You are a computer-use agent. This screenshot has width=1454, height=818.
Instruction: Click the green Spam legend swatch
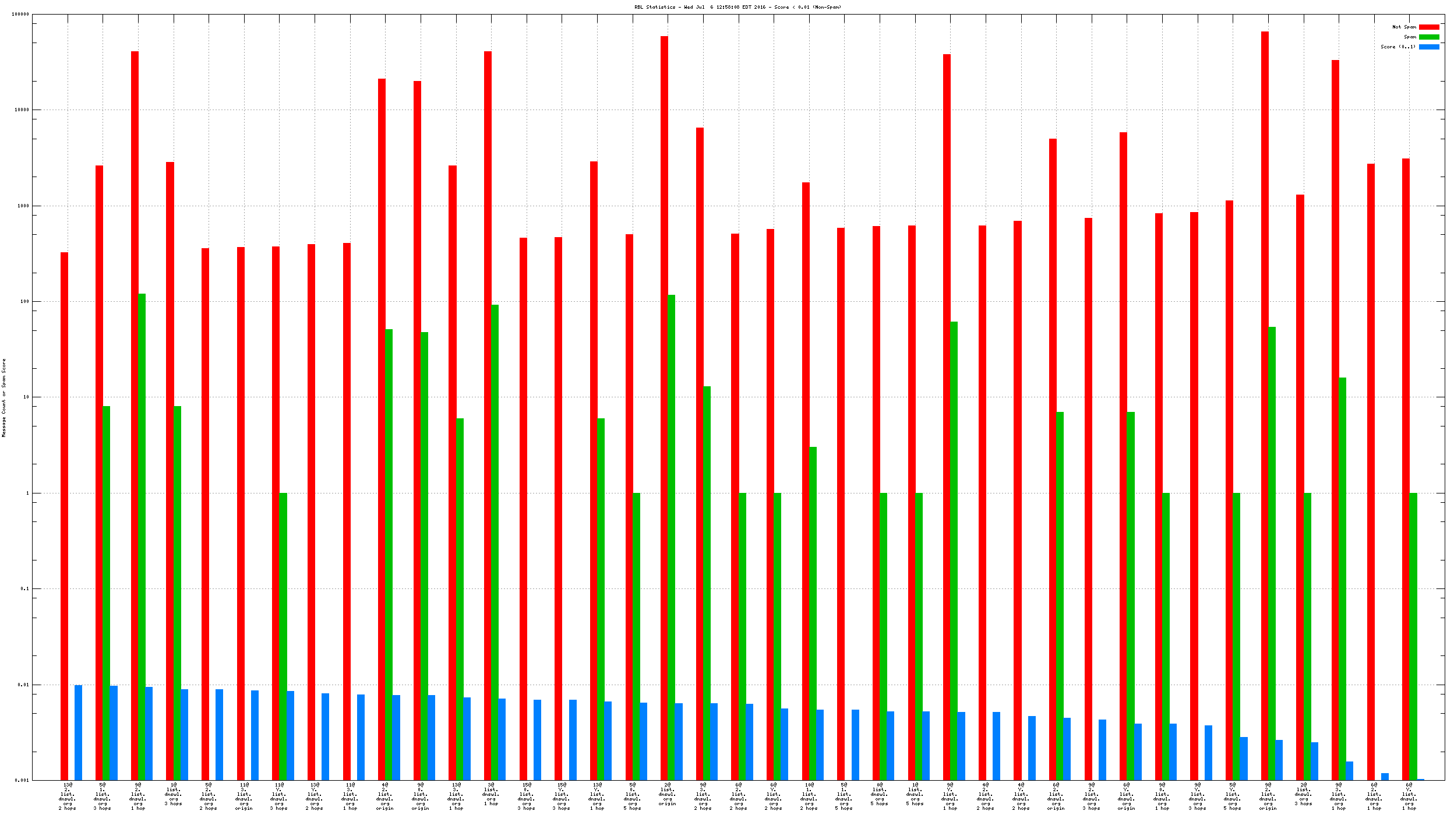click(1428, 37)
